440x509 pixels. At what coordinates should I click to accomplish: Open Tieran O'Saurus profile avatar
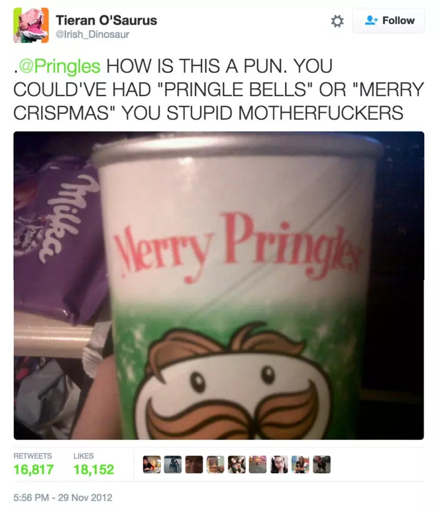(x=31, y=25)
